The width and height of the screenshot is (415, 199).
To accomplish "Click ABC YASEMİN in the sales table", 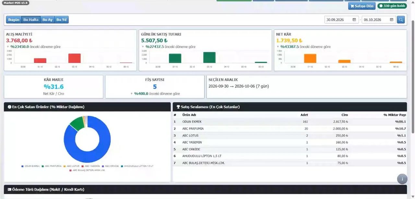I will tap(290, 142).
